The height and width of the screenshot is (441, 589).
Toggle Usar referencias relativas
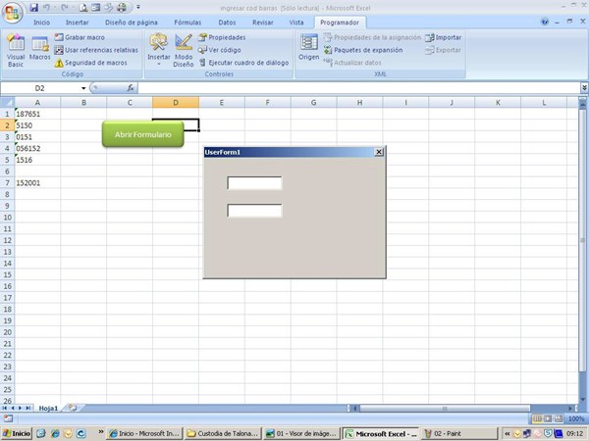[x=100, y=49]
